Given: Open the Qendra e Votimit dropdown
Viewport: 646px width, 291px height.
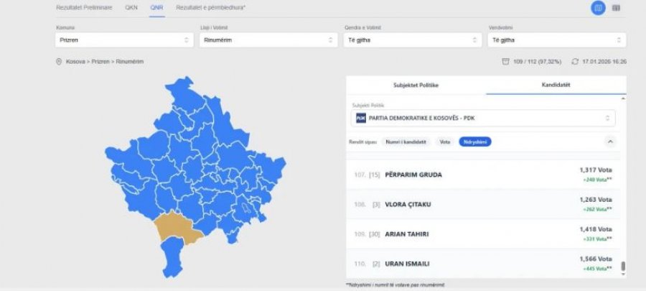Looking at the screenshot, I should pos(411,40).
